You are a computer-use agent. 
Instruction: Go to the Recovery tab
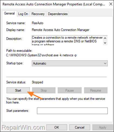coord(38,14)
